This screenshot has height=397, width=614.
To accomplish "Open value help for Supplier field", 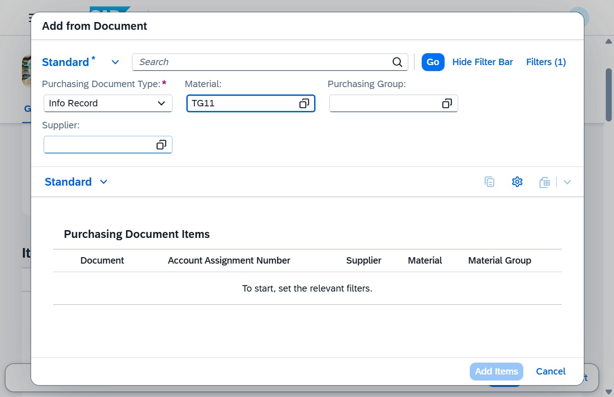I will point(161,145).
